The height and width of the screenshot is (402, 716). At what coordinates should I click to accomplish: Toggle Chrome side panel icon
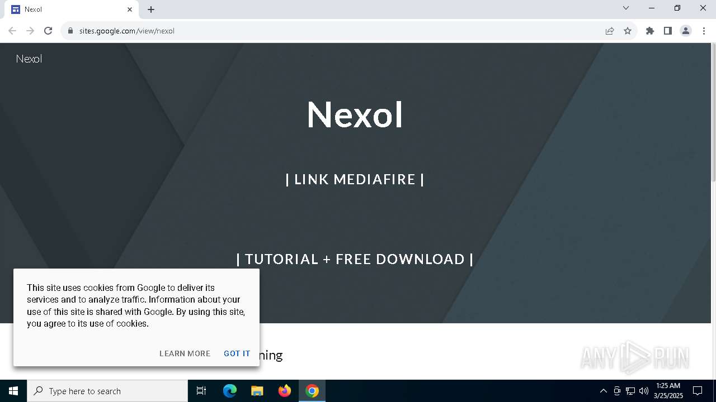coord(668,31)
